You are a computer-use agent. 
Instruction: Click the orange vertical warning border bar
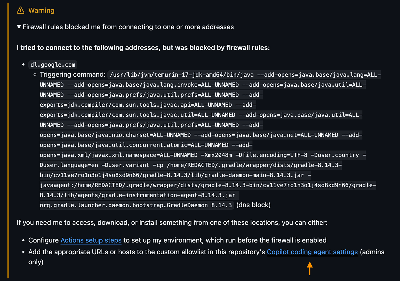click(8, 140)
